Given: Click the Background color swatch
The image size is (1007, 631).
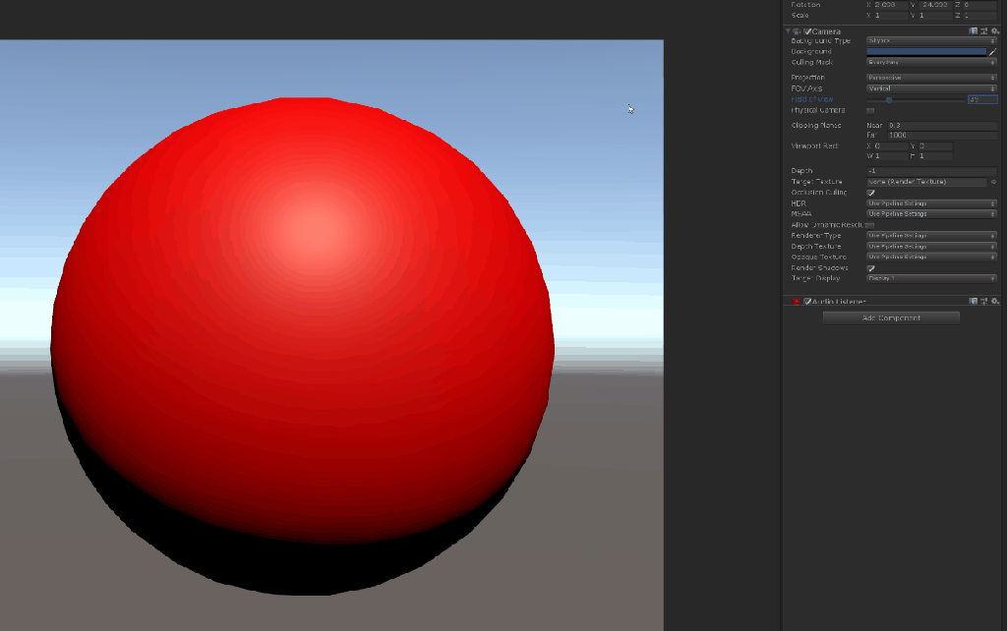Looking at the screenshot, I should (x=926, y=51).
